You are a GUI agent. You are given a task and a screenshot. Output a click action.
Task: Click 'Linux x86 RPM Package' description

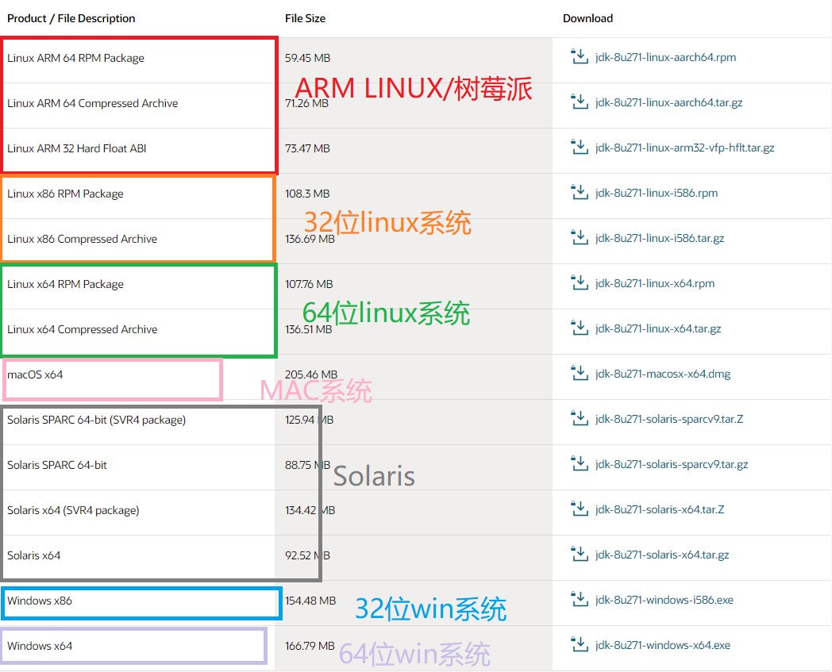coord(65,194)
